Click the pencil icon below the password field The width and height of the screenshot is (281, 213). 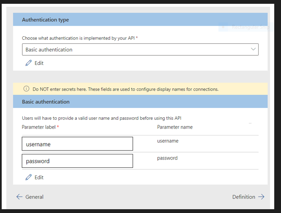click(x=29, y=177)
